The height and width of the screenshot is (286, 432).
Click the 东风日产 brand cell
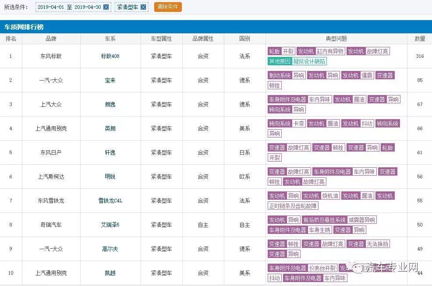click(x=51, y=153)
